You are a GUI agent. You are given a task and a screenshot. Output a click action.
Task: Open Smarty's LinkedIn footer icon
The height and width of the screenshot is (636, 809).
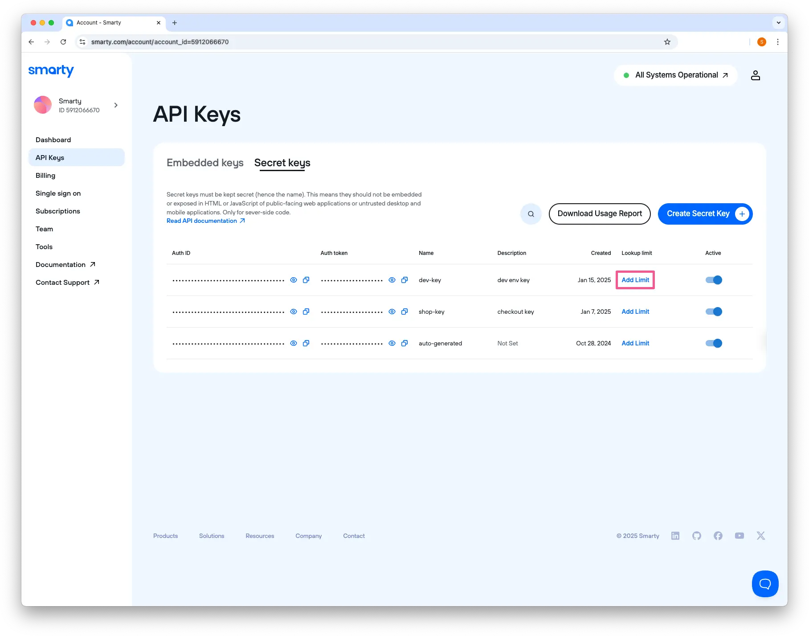[675, 536]
